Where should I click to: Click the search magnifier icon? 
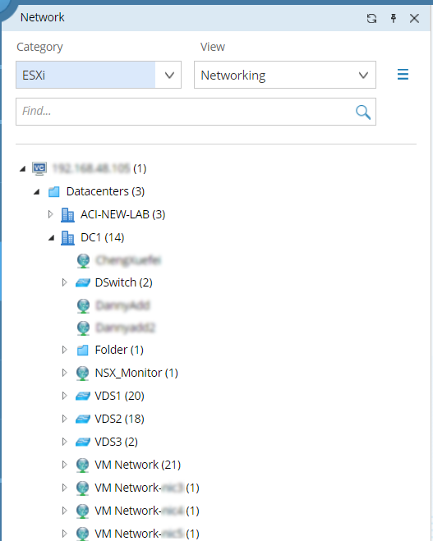(x=363, y=112)
